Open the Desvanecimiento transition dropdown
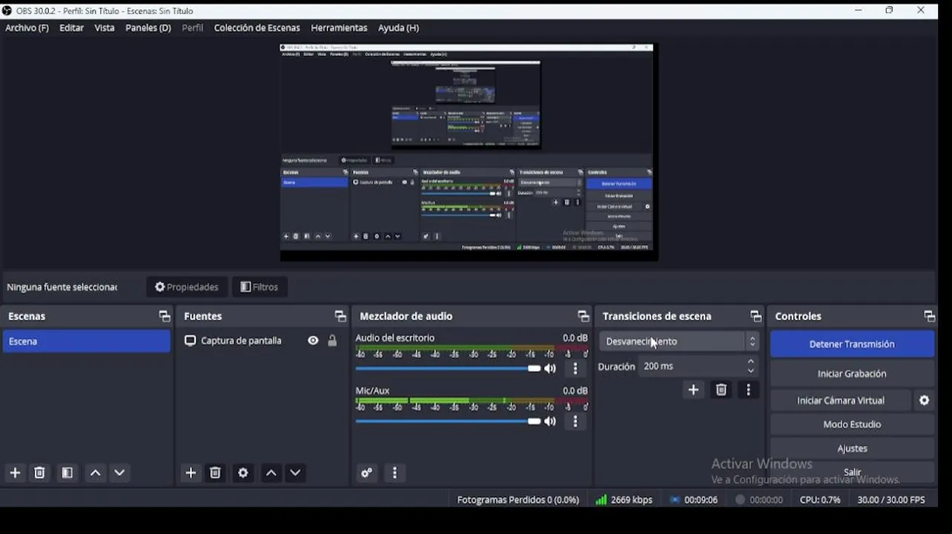 [x=679, y=341]
